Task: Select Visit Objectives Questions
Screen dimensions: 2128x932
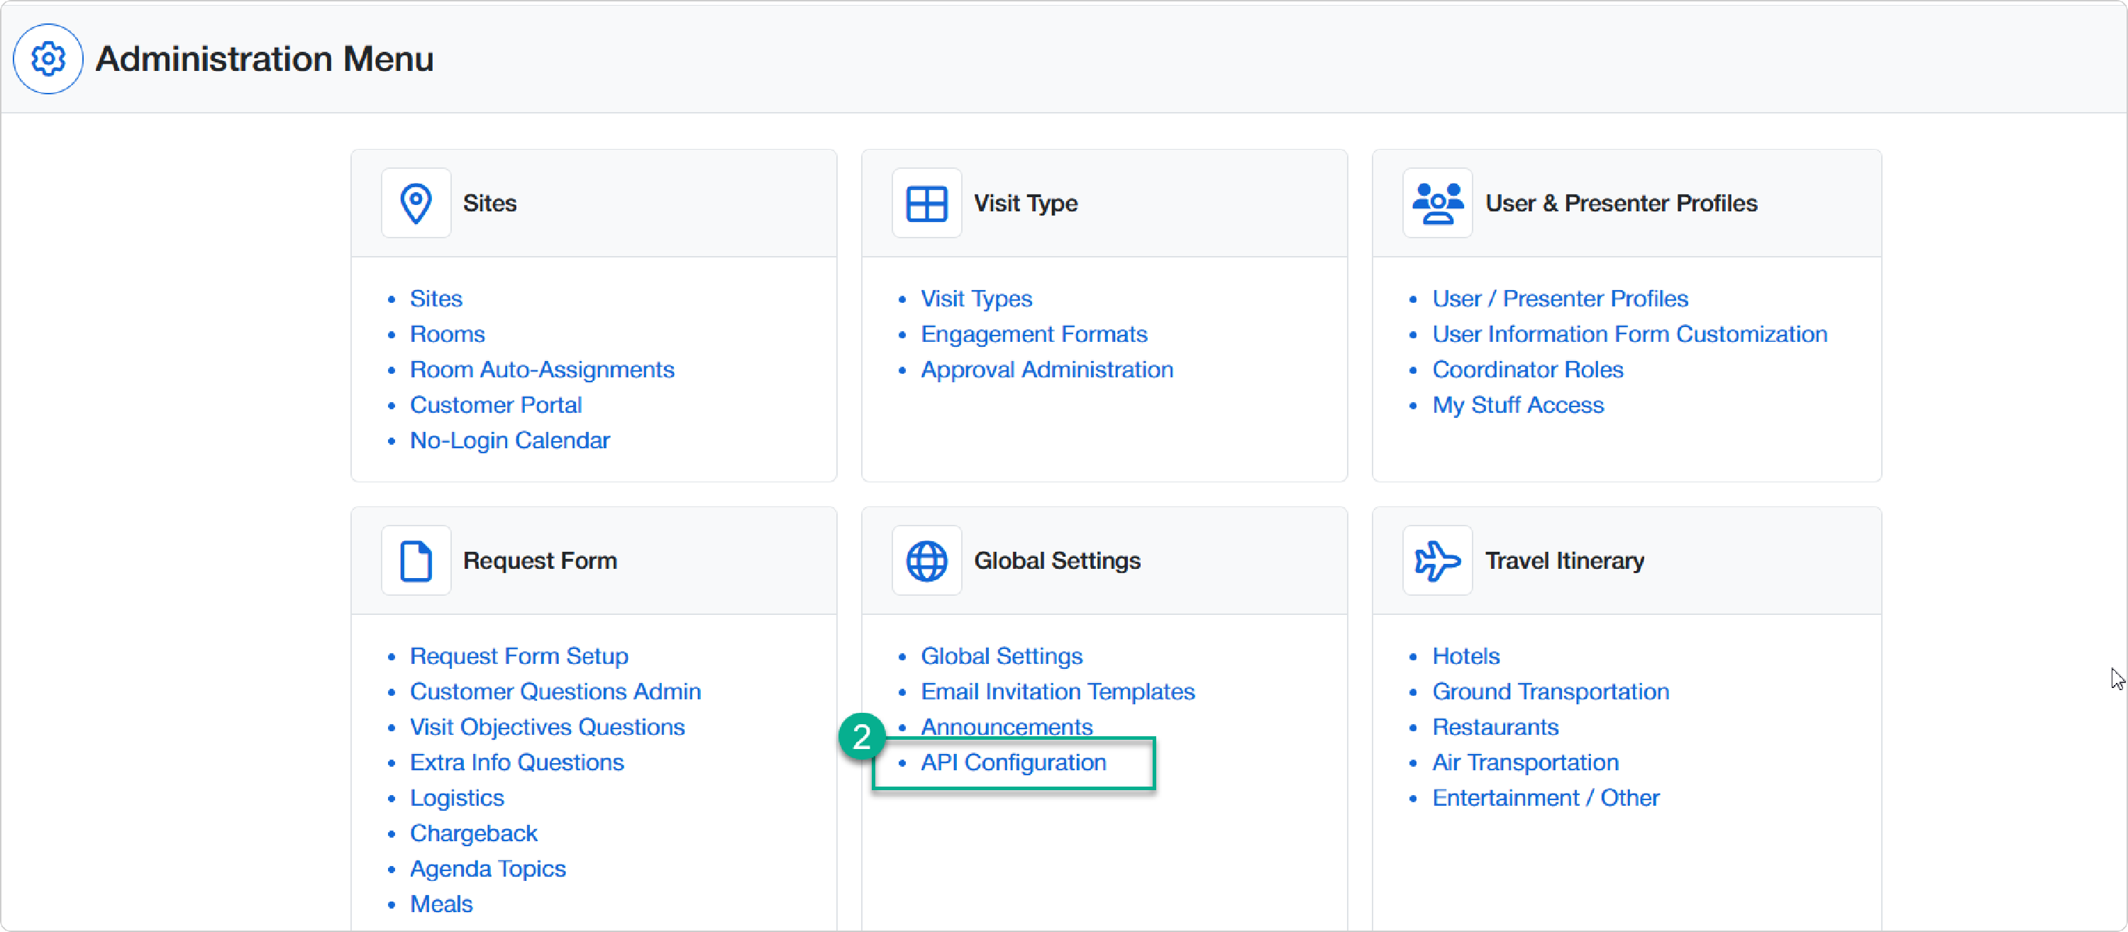Action: point(547,727)
